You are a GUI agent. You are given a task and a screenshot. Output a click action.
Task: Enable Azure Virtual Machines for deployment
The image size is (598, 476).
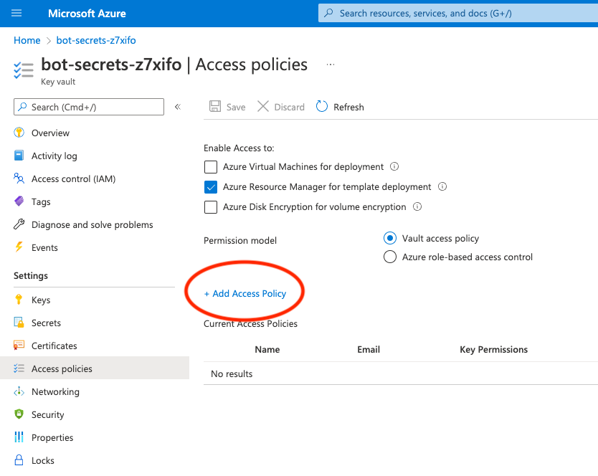[x=211, y=167]
